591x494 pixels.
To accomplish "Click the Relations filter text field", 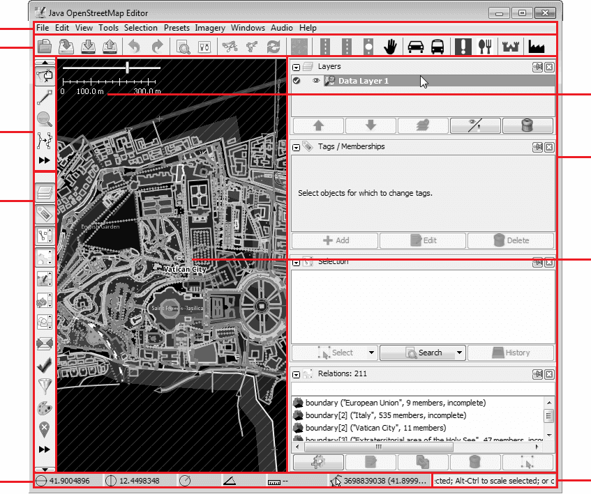I will [423, 389].
